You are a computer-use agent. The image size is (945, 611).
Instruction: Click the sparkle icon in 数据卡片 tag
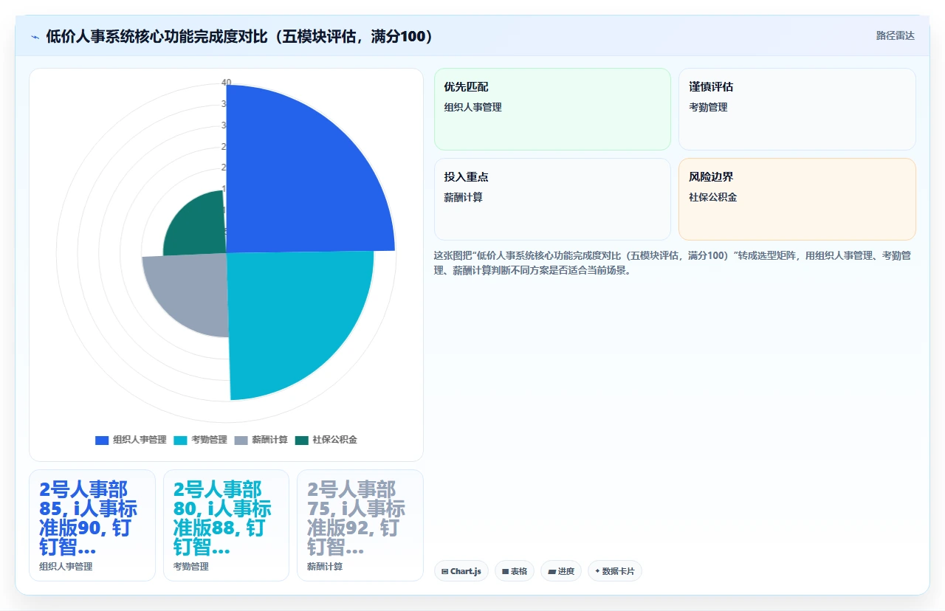[x=597, y=571]
